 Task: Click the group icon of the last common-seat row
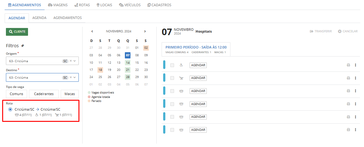[181, 130]
